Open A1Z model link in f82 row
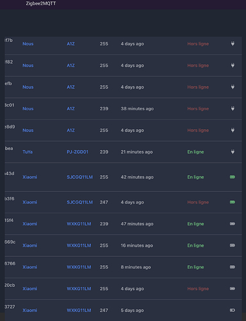The height and width of the screenshot is (321, 246). 70,65
